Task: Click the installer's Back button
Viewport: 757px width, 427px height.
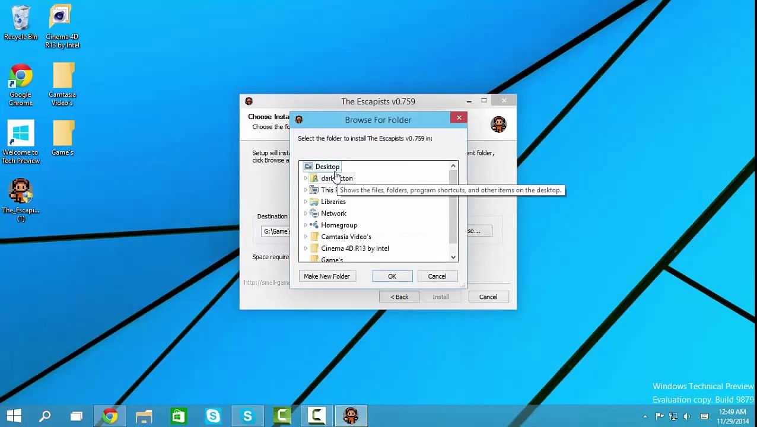Action: click(399, 297)
